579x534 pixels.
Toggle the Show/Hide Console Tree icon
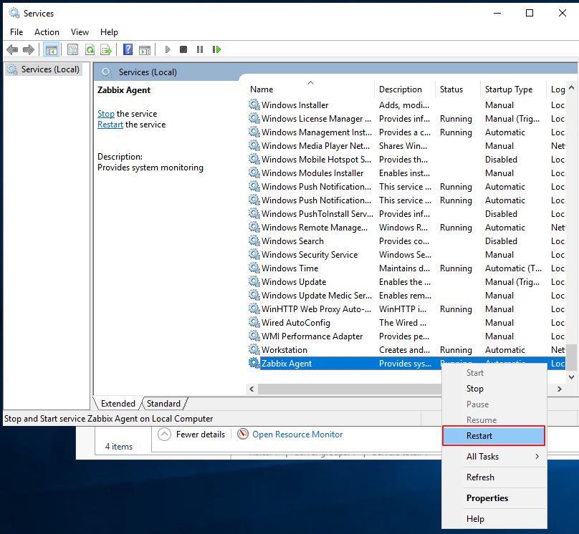click(52, 49)
